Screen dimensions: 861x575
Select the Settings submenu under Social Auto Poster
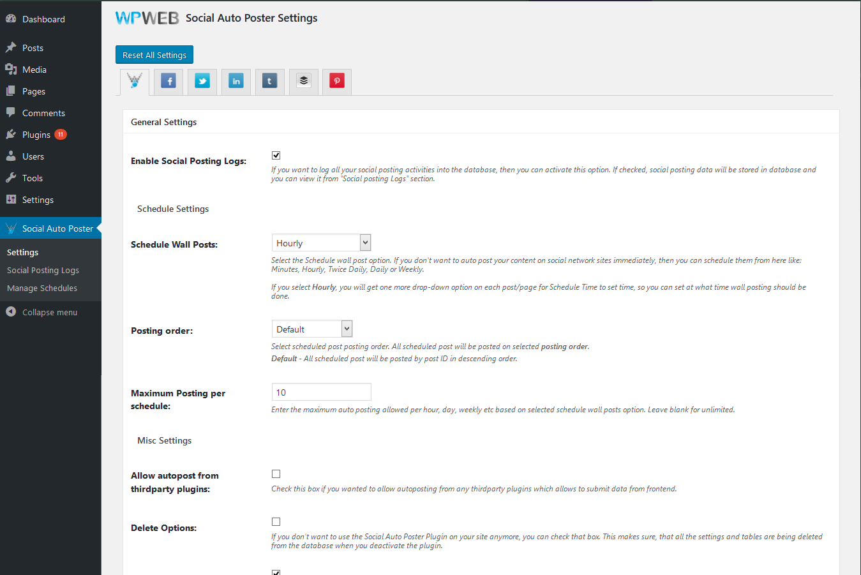click(x=22, y=252)
